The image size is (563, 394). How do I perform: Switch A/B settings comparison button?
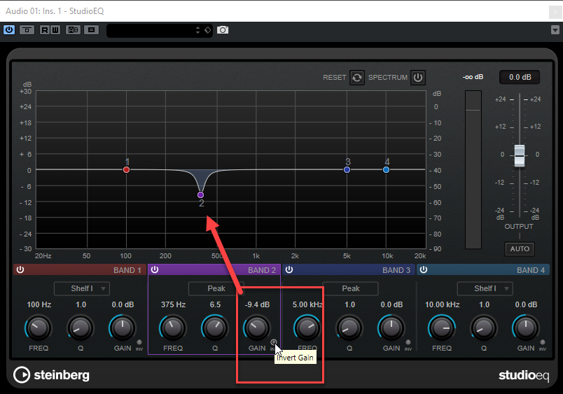[74, 30]
